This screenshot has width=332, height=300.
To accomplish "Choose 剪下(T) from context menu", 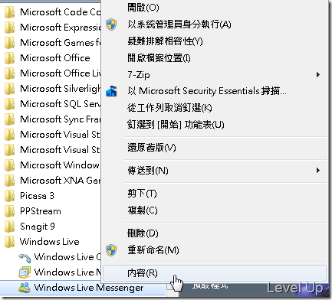I will pos(215,194).
